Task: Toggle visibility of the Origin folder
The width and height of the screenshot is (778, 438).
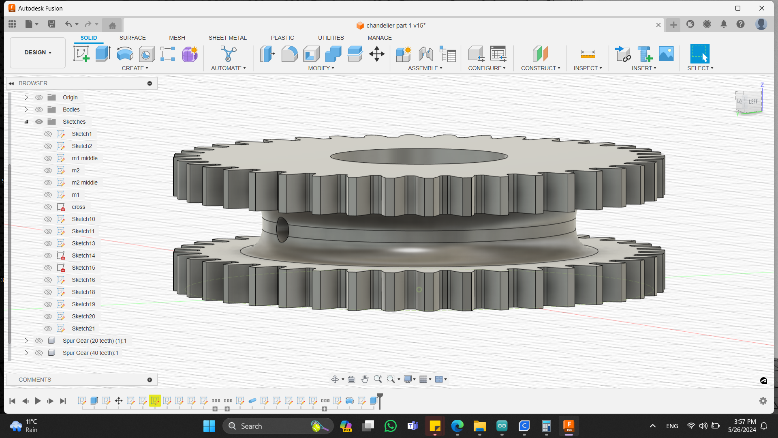Action: click(39, 97)
